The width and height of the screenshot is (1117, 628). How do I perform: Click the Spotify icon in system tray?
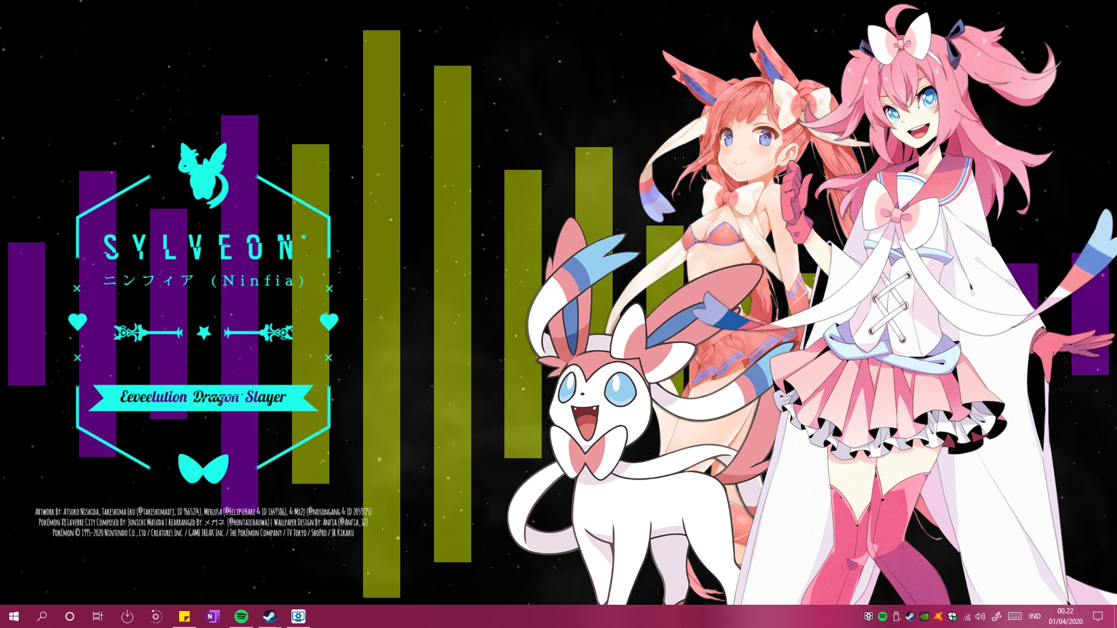[x=883, y=616]
